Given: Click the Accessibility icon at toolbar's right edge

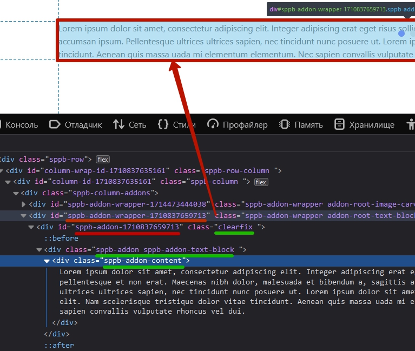Looking at the screenshot, I should tap(411, 124).
